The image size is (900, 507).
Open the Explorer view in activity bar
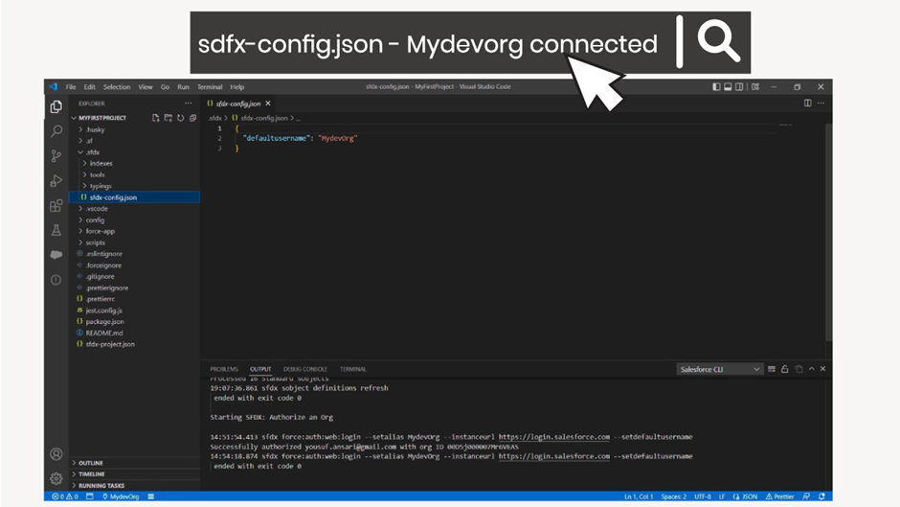(x=56, y=106)
